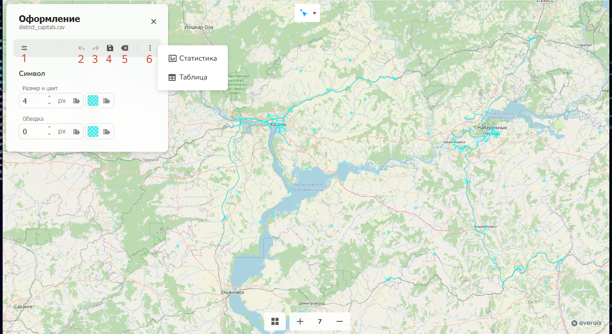Clear styling with the backspace icon
The height and width of the screenshot is (334, 612).
click(x=124, y=48)
